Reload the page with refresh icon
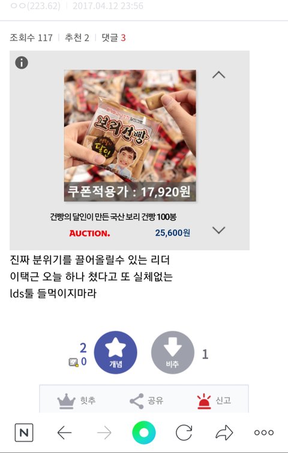 [x=184, y=433]
